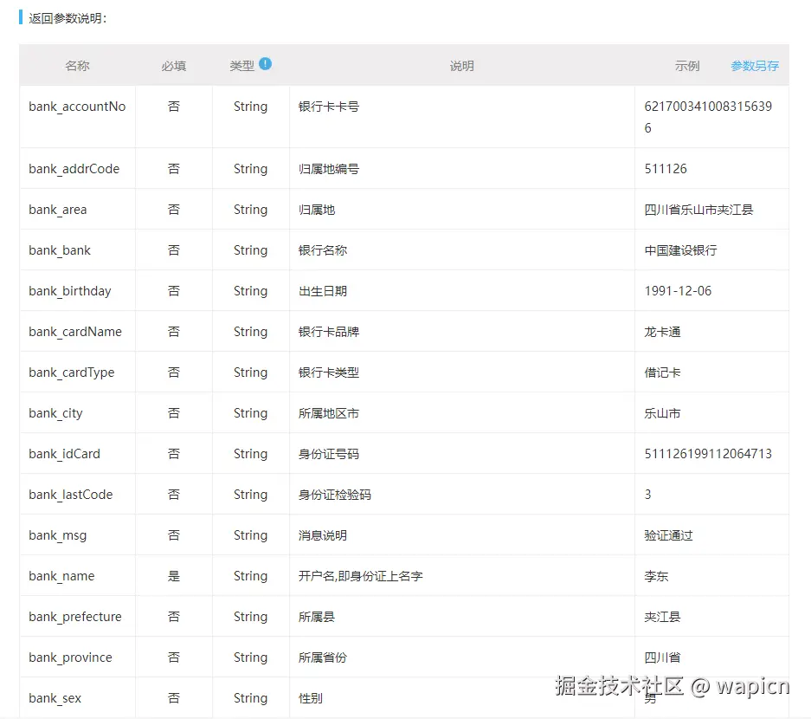Click the 是 required flag for bank_name
Viewport: 811px width, 719px height.
pos(173,576)
